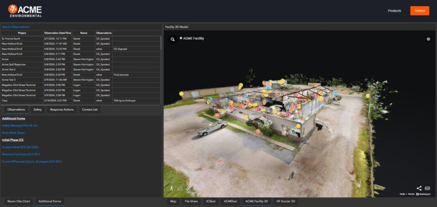Open the Daily Work Sheet link
This screenshot has height=207, width=437.
(13, 133)
